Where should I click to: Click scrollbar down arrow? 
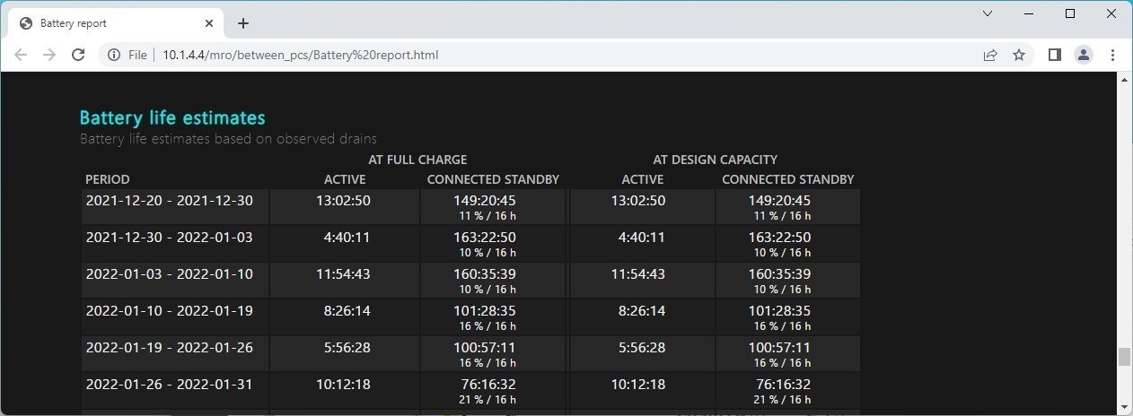click(x=1124, y=409)
